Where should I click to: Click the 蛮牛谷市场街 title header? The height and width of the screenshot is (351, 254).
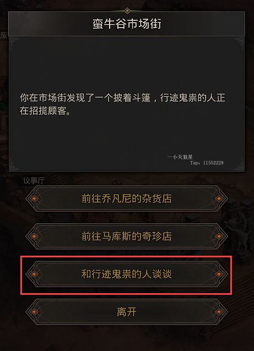point(127,24)
